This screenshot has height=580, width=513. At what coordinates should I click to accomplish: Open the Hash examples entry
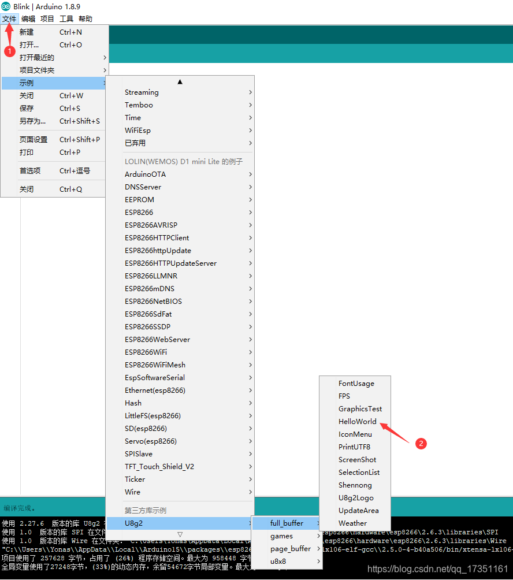tap(180, 403)
